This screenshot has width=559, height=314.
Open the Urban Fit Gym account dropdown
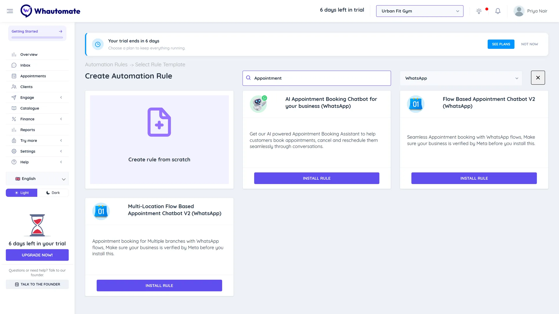420,11
